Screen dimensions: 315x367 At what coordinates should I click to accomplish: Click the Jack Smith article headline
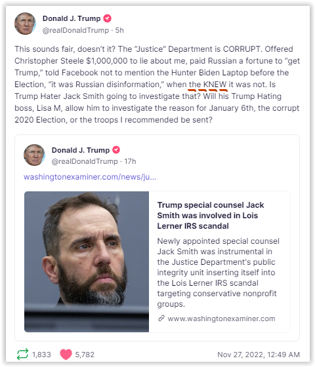click(x=211, y=216)
